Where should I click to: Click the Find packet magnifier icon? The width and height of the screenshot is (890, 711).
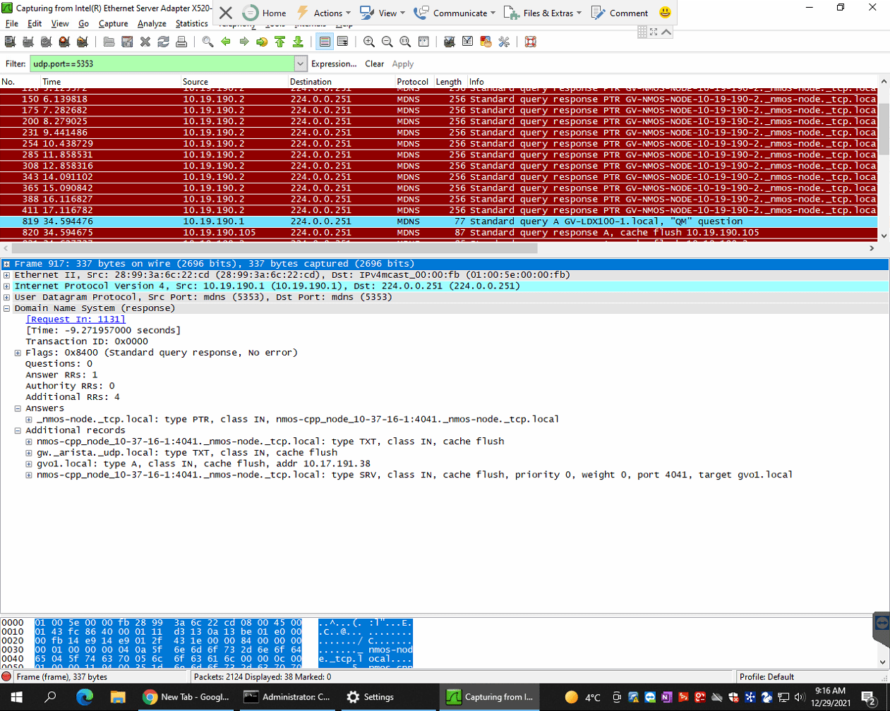[x=208, y=42]
